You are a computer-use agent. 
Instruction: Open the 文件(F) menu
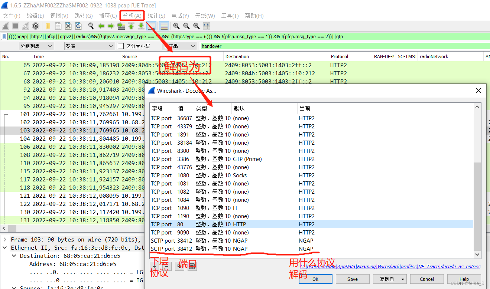point(12,16)
